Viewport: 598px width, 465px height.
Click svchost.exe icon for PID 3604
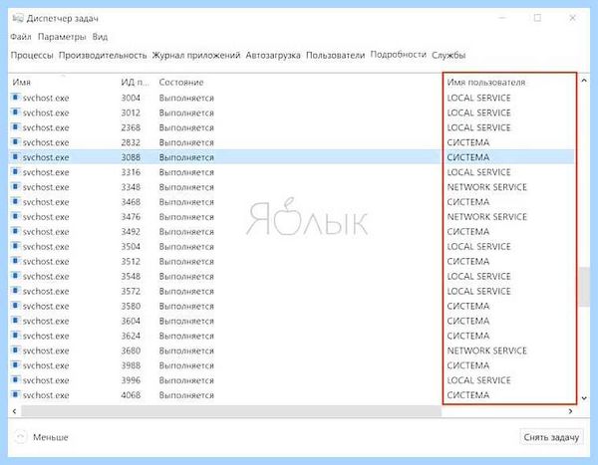click(x=15, y=321)
